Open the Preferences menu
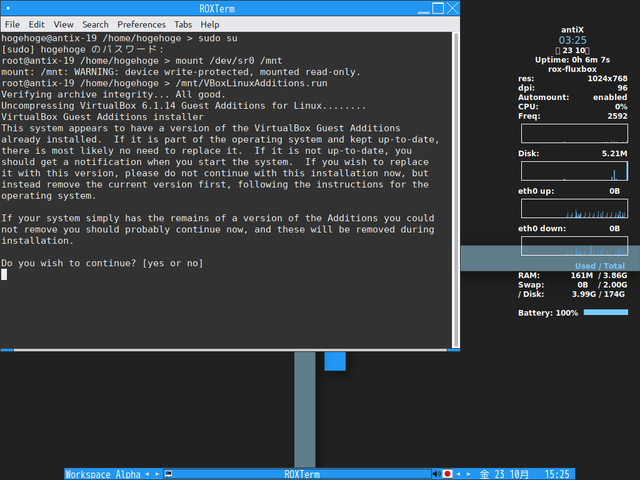Screen dimensions: 640x480 (141, 24)
